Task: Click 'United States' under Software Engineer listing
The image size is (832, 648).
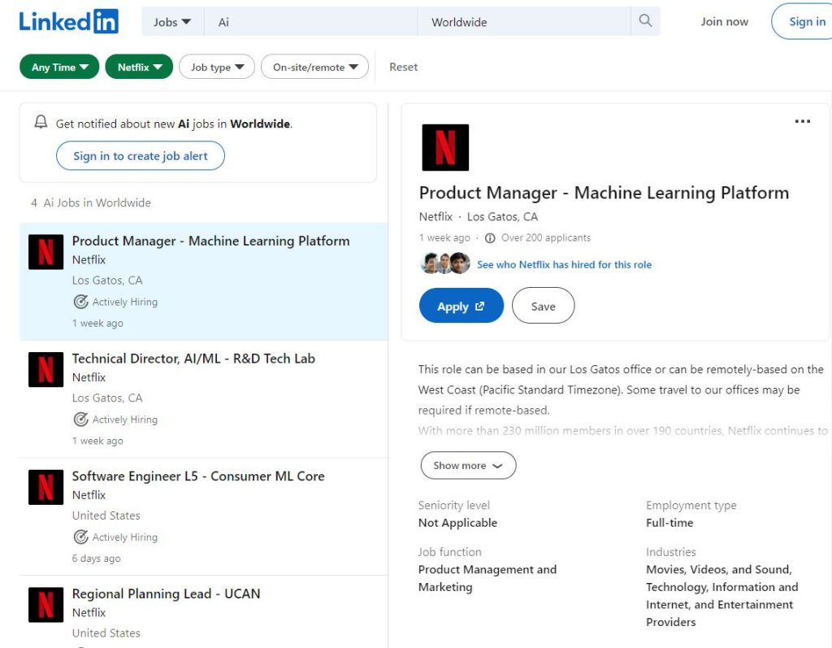Action: [x=106, y=515]
